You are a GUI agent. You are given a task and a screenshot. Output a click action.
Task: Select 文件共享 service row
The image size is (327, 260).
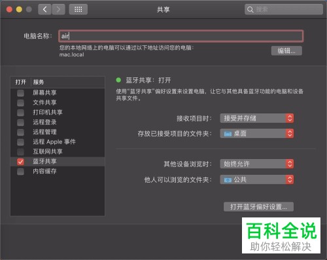pos(58,103)
